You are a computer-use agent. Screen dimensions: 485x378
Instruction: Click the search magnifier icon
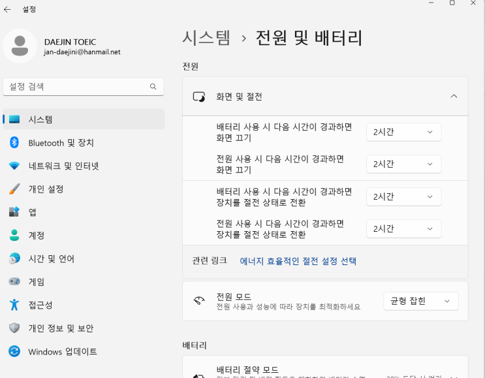coord(153,86)
